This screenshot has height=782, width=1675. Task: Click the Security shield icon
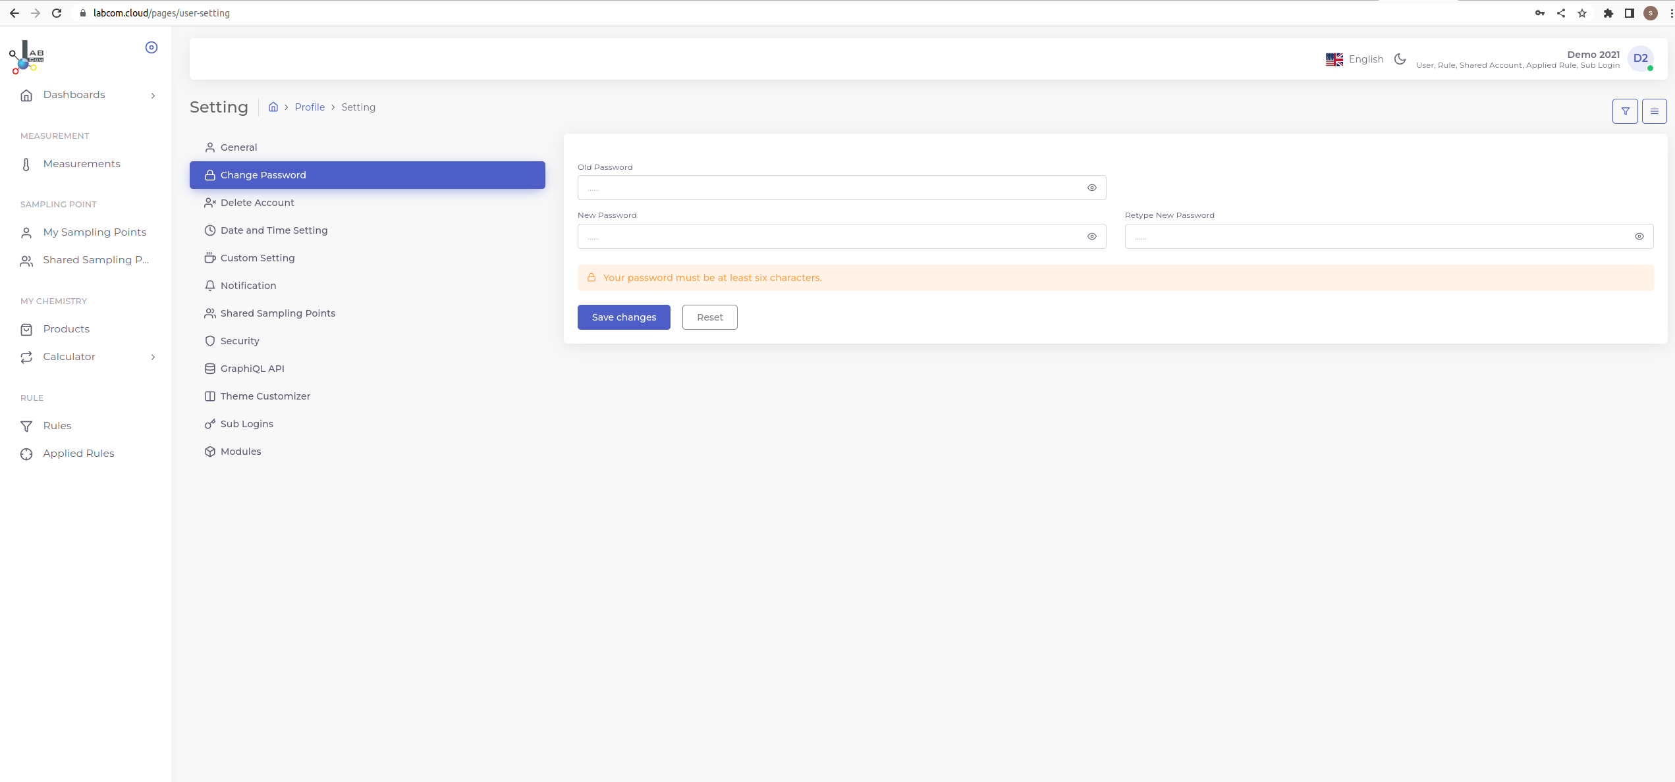tap(210, 341)
